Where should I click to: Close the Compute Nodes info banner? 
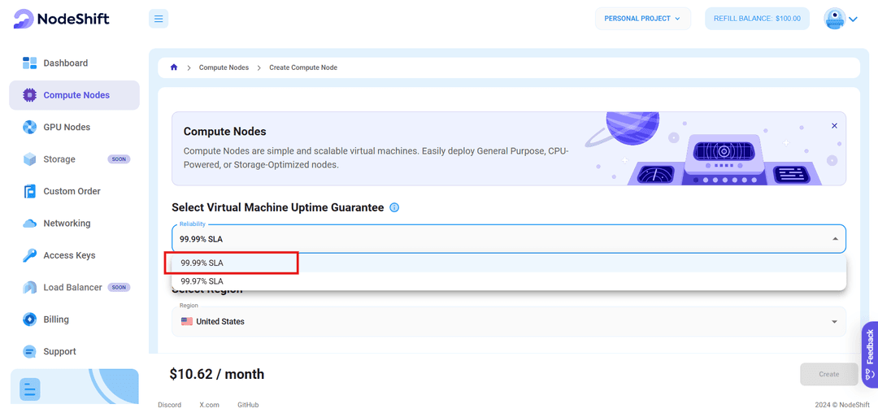coord(834,126)
